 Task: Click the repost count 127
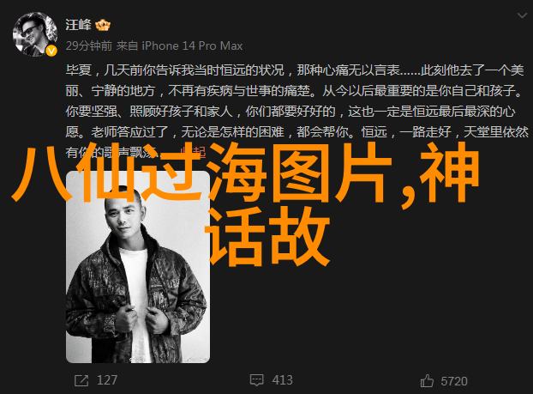pos(107,380)
